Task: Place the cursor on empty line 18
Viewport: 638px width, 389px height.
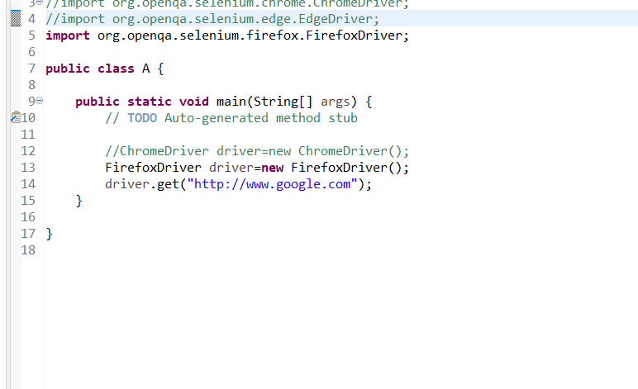Action: 165,250
